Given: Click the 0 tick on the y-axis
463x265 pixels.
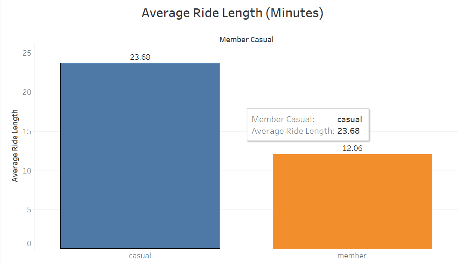Looking at the screenshot, I should pyautogui.click(x=29, y=243).
